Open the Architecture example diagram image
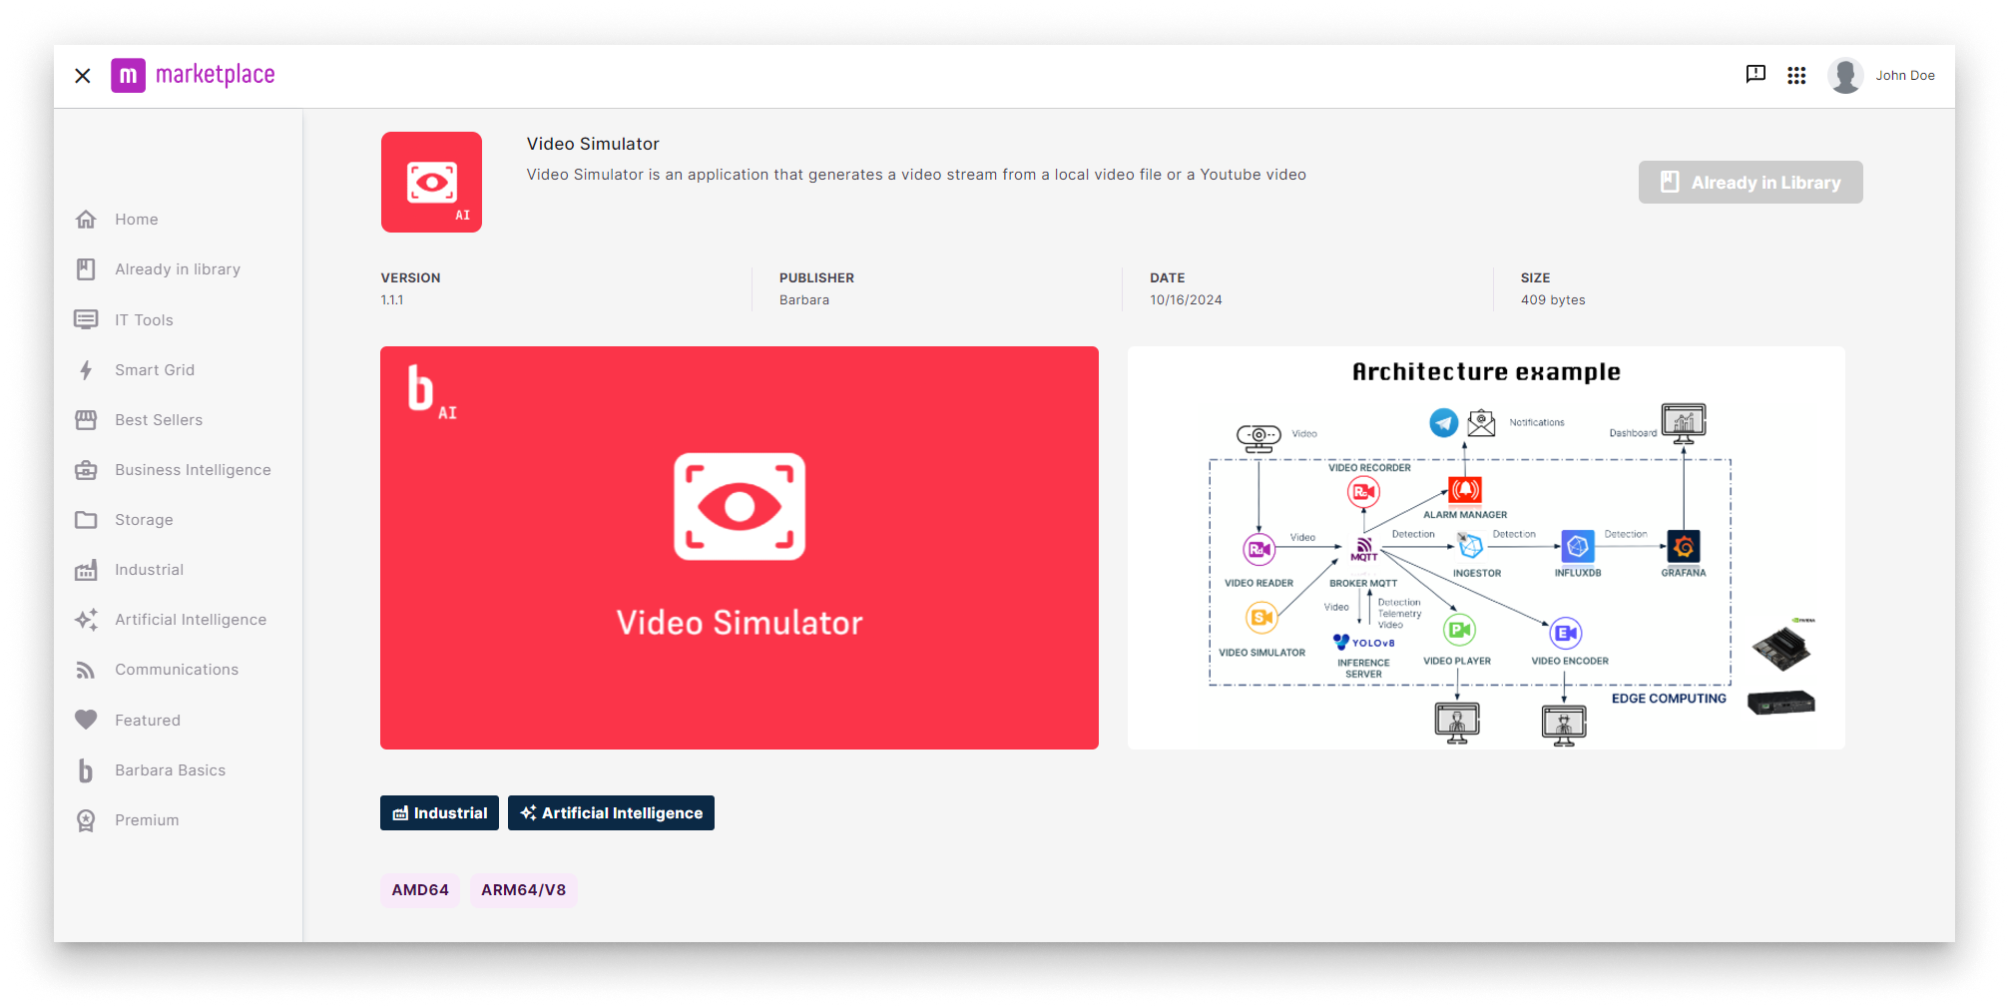2009x1007 pixels. pos(1485,548)
